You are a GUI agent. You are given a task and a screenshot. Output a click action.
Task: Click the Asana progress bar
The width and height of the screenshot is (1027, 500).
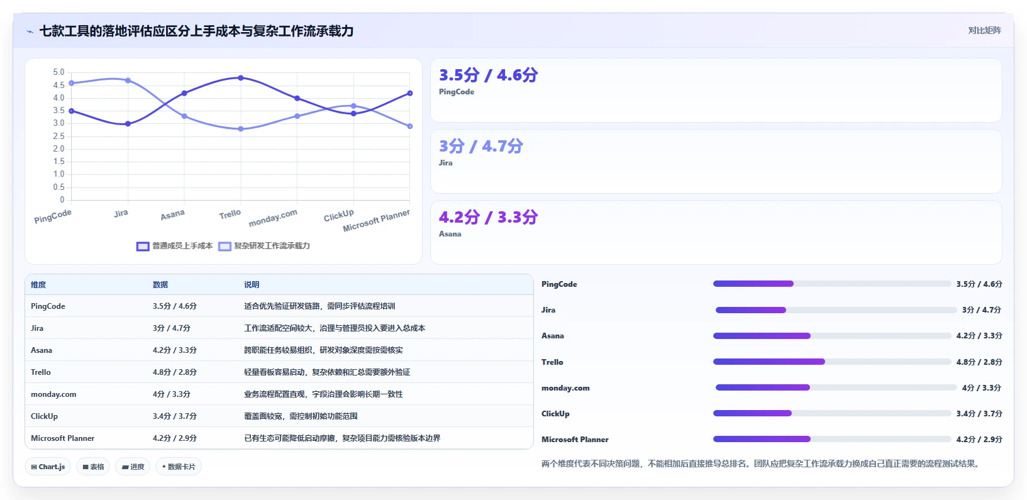coord(832,336)
